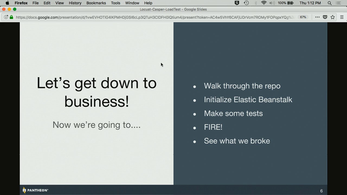Click the Pocket save icon

[325, 17]
